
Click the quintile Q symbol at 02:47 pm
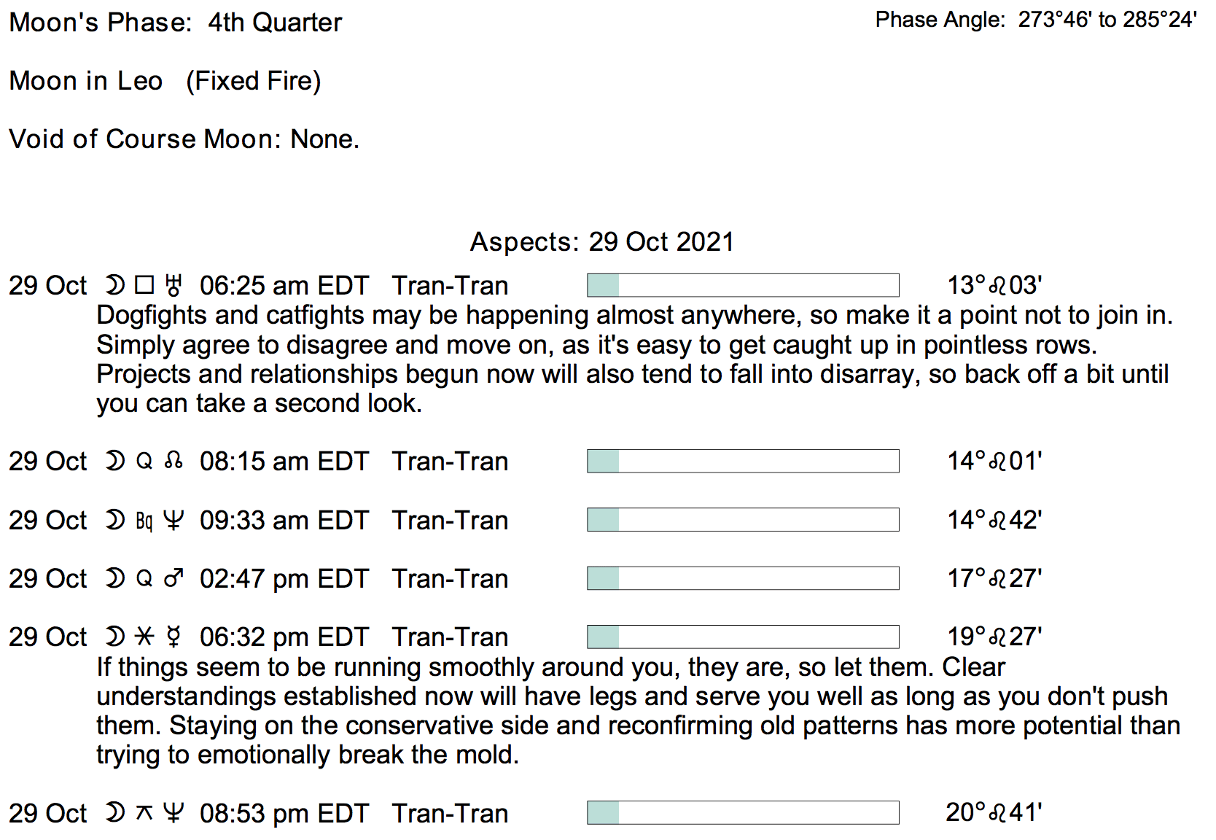(x=144, y=579)
